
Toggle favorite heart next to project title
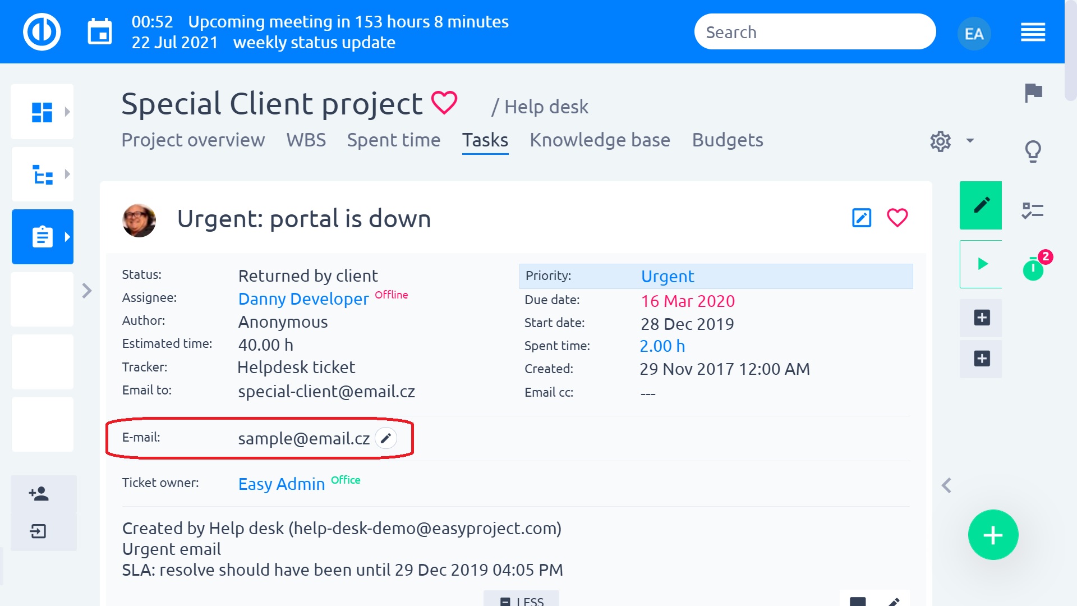coord(444,103)
